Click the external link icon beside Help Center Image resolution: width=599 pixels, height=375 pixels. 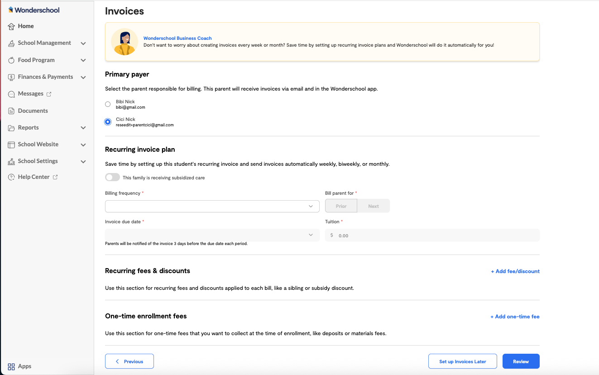pyautogui.click(x=55, y=177)
